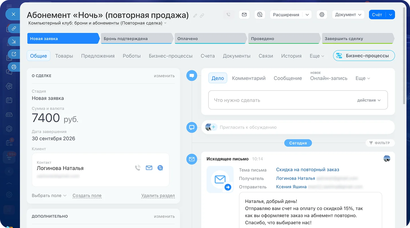Copy deal link icon next to title

click(202, 16)
